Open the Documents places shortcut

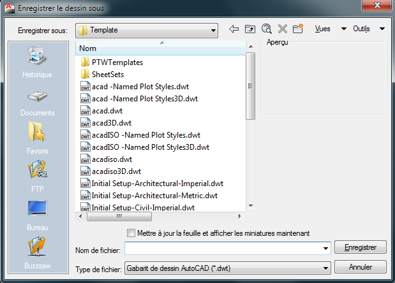[x=37, y=103]
